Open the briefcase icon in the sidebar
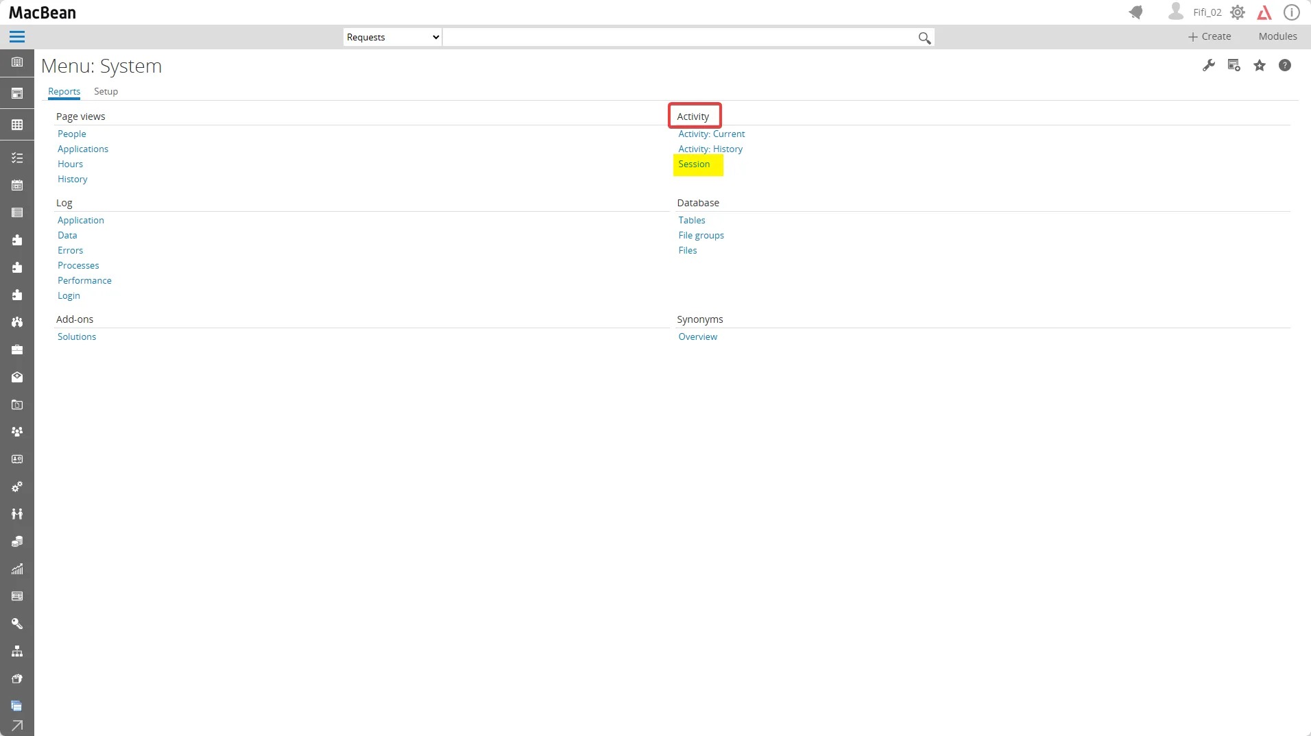The width and height of the screenshot is (1311, 736). point(17,349)
